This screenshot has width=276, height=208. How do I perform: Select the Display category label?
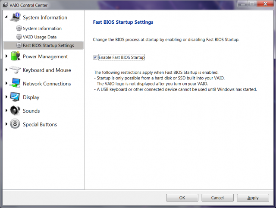[31, 98]
